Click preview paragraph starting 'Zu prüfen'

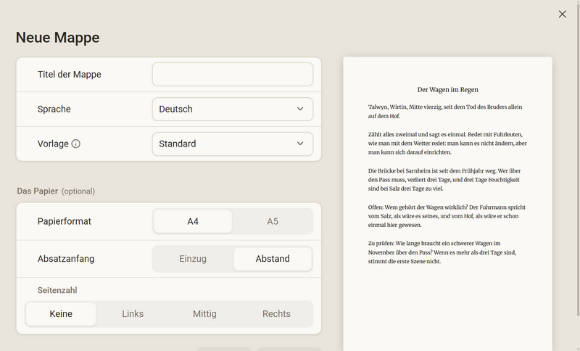[x=442, y=252]
